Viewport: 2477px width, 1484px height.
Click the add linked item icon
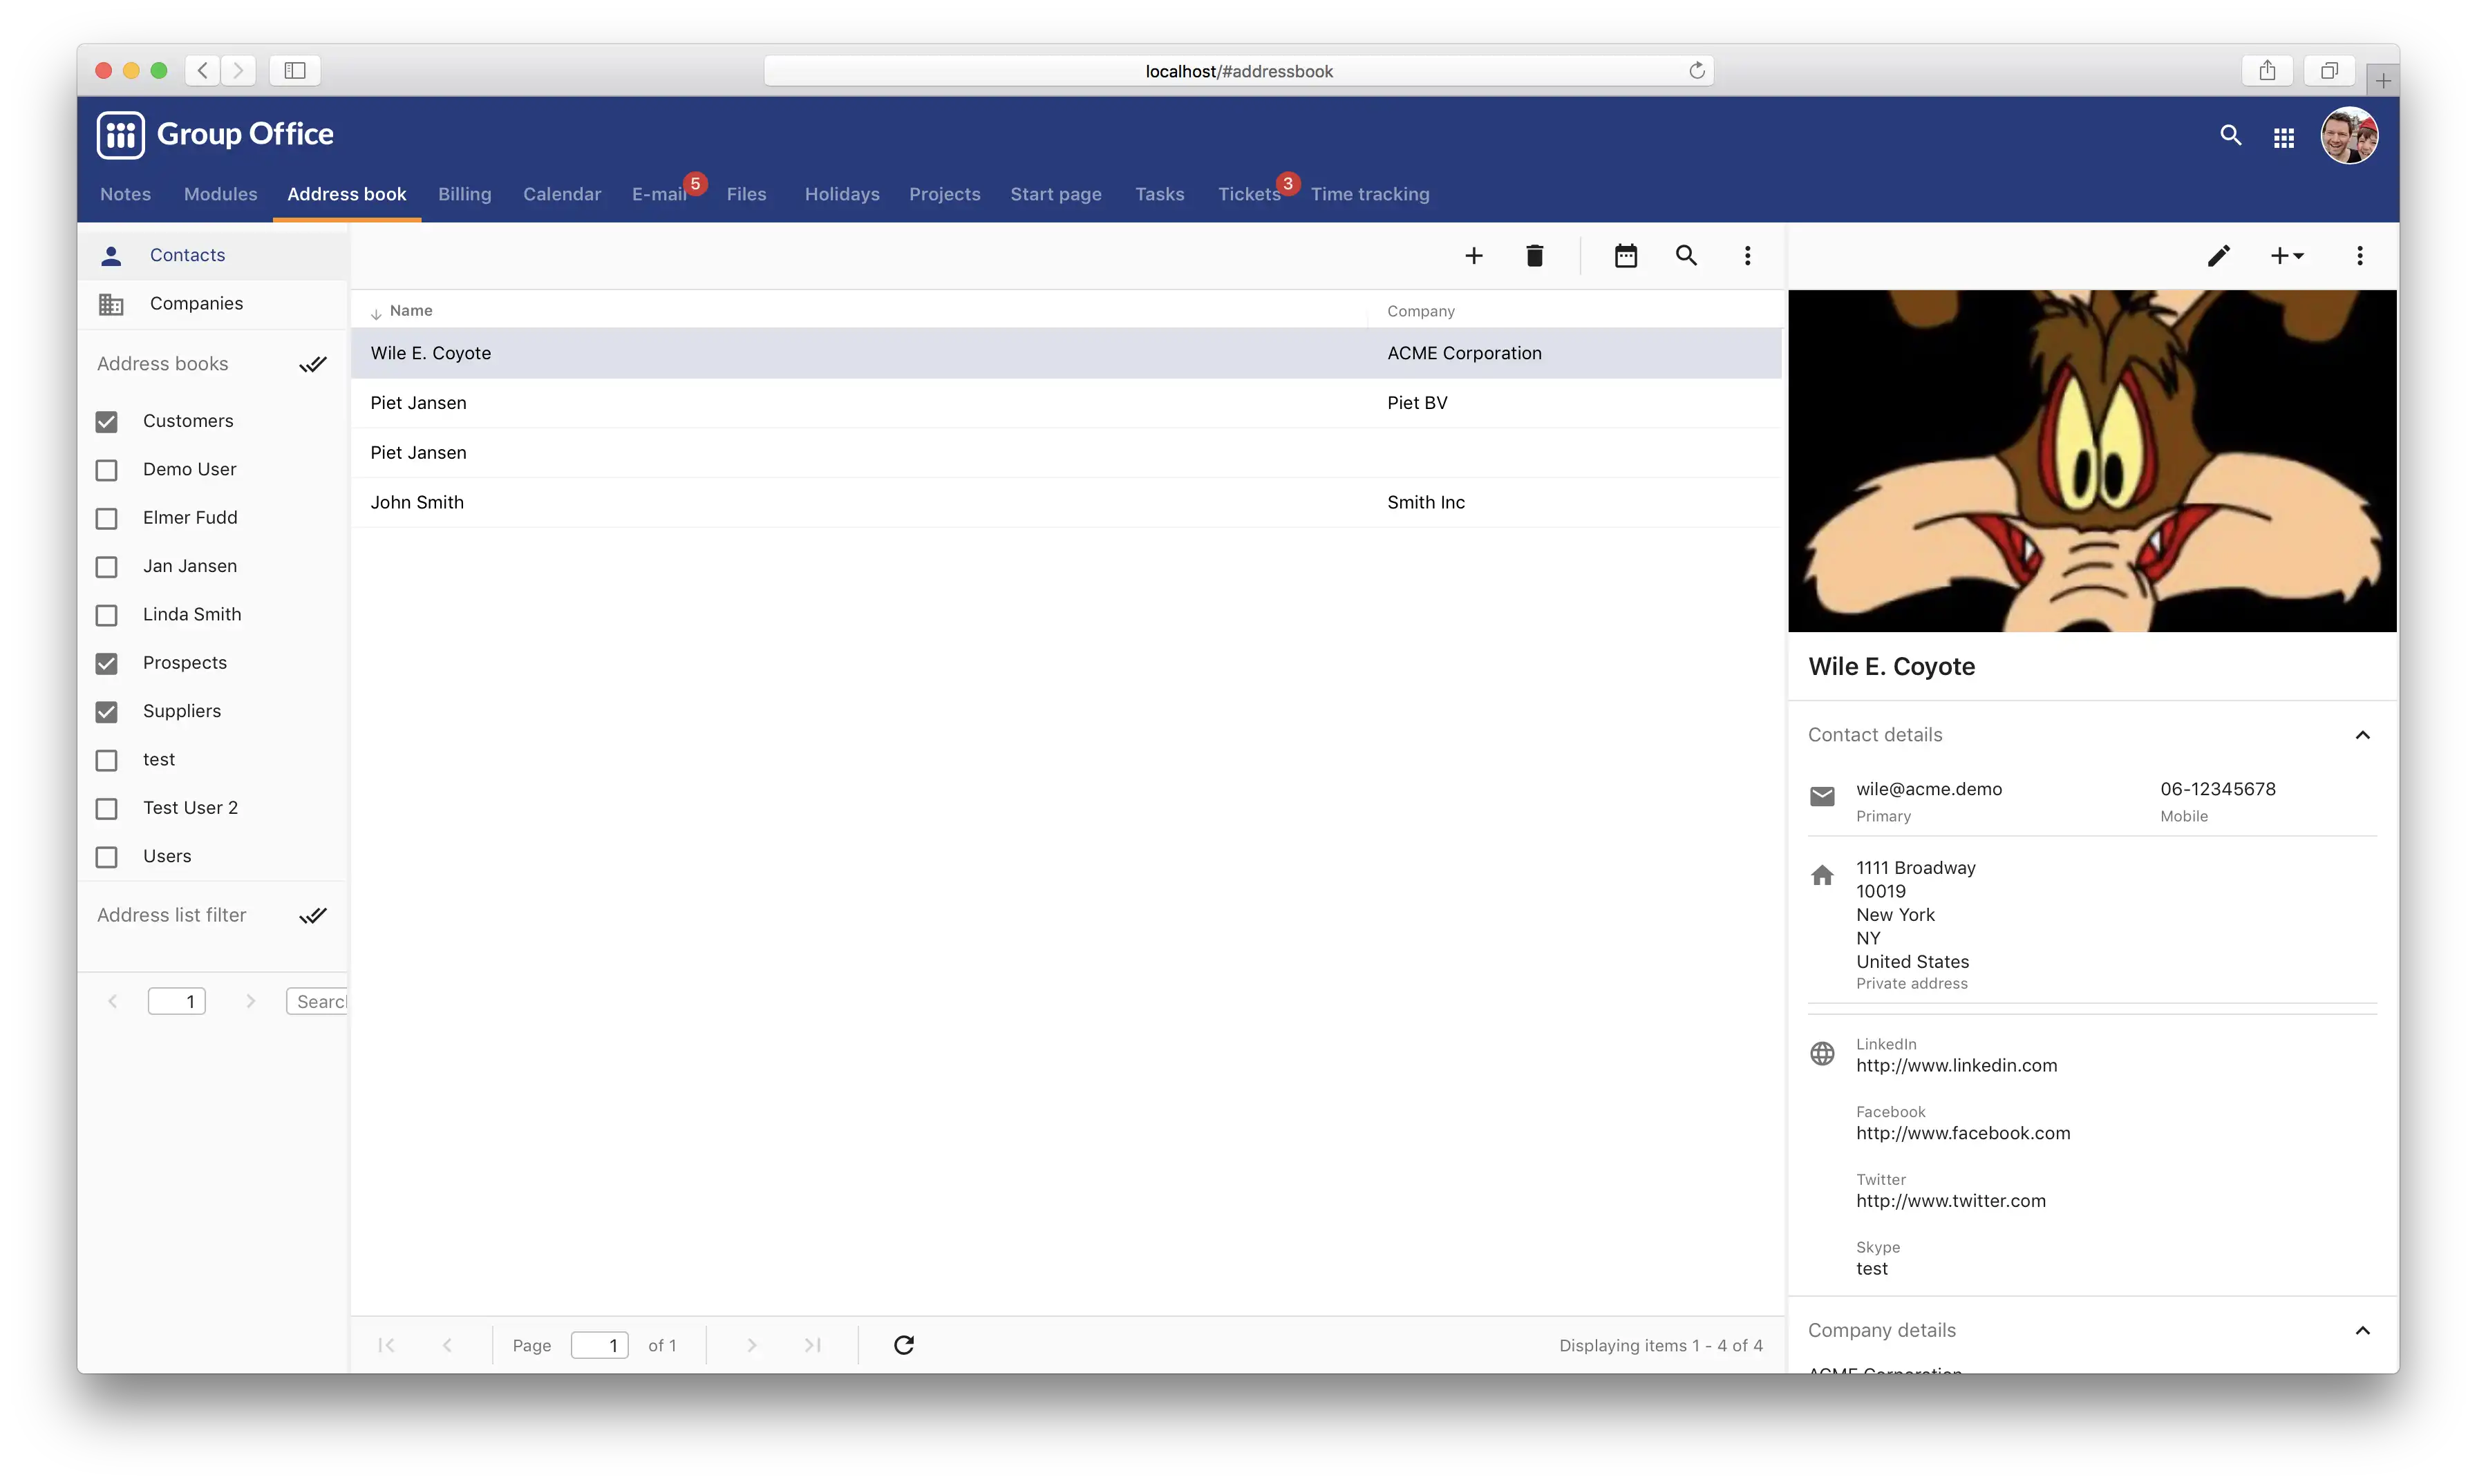[2286, 254]
